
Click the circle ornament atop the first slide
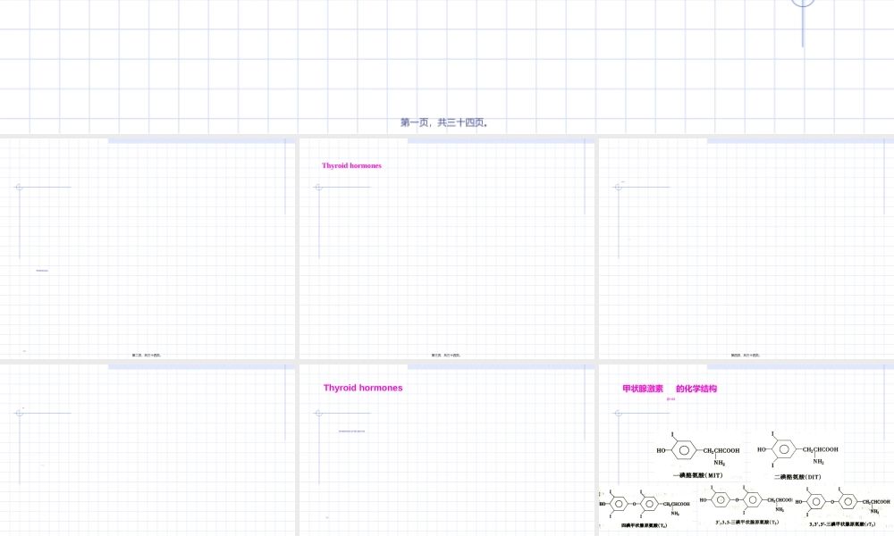(x=803, y=3)
